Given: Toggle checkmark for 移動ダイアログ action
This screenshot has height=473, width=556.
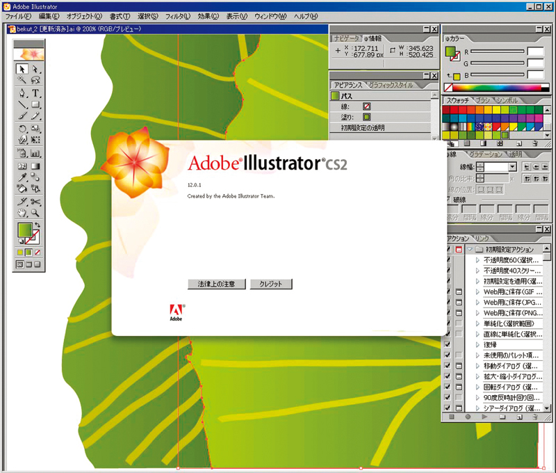Looking at the screenshot, I should pyautogui.click(x=448, y=365).
